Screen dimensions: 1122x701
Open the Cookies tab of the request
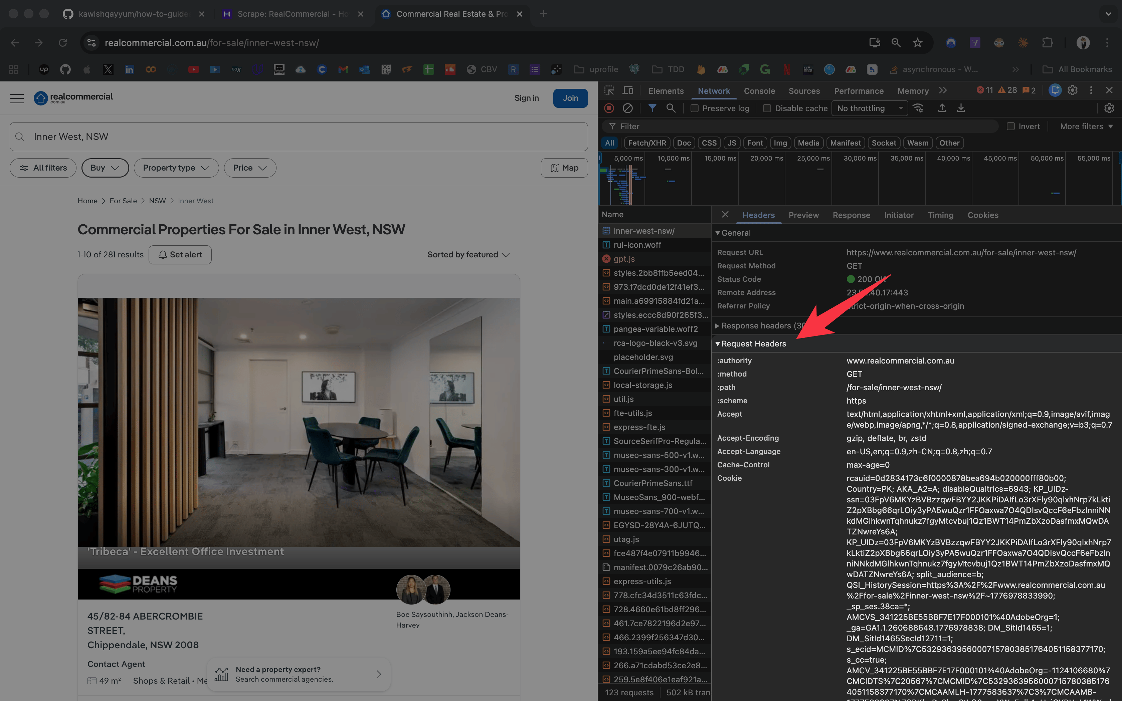click(x=982, y=215)
